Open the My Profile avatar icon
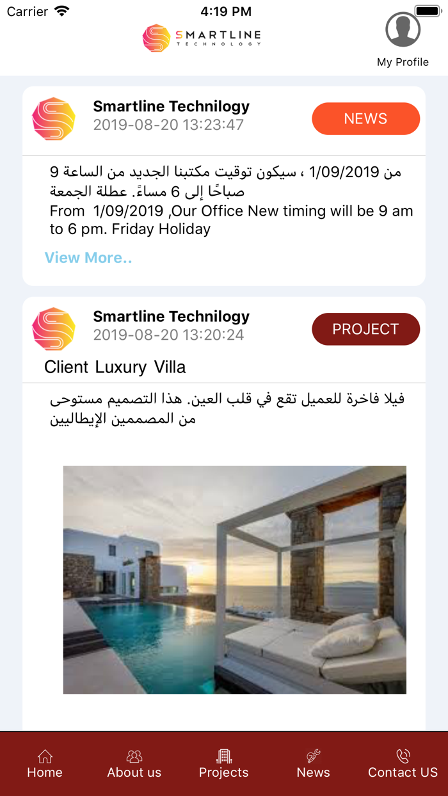 click(x=403, y=29)
